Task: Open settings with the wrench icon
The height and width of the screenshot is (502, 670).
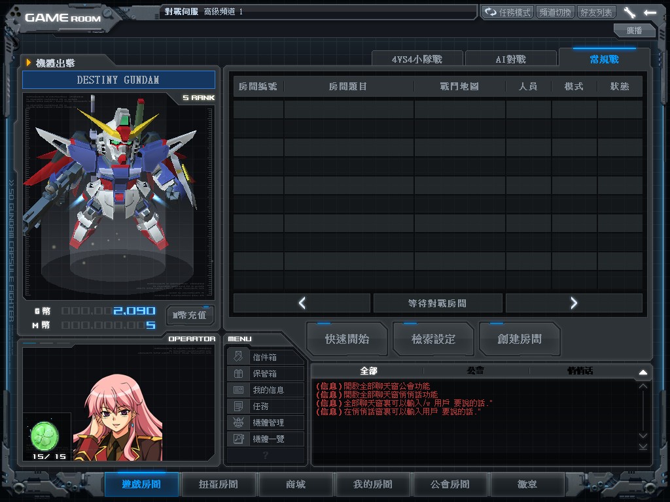Action: point(629,12)
